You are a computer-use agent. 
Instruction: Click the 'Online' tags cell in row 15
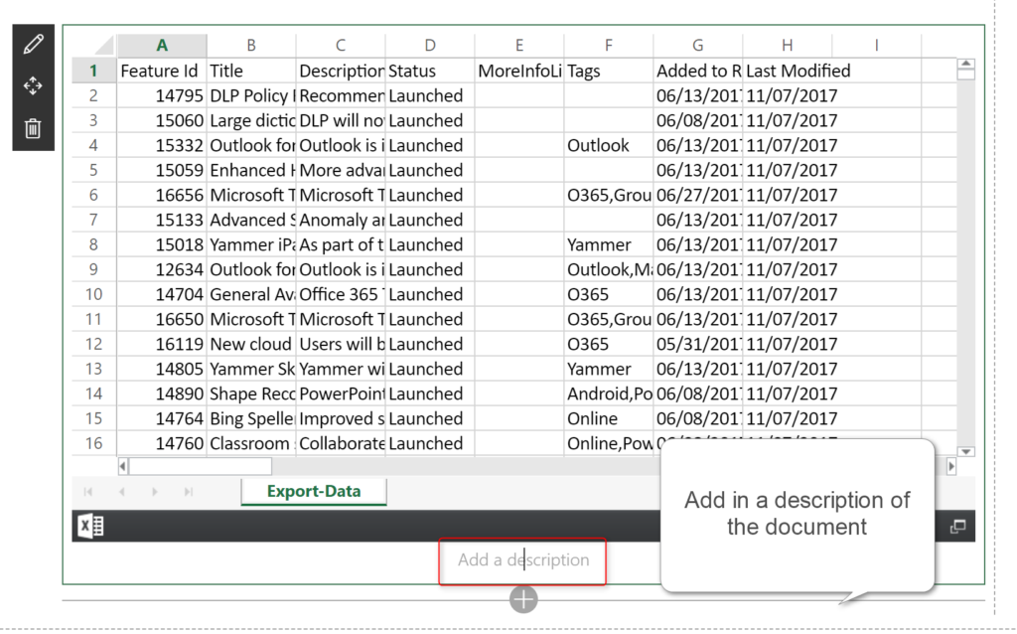[x=609, y=418]
